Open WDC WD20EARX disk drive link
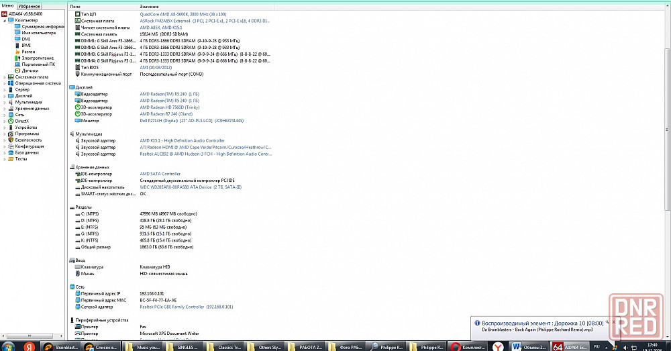 (x=191, y=187)
